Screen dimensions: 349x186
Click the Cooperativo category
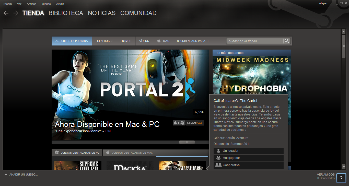pos(249,165)
